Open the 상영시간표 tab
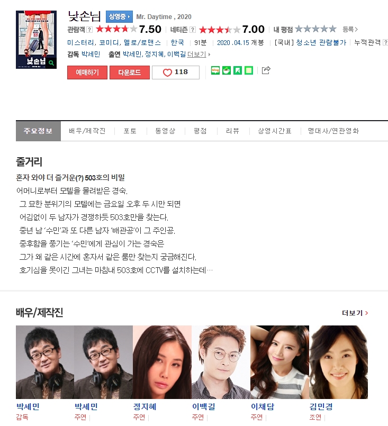 [x=274, y=131]
